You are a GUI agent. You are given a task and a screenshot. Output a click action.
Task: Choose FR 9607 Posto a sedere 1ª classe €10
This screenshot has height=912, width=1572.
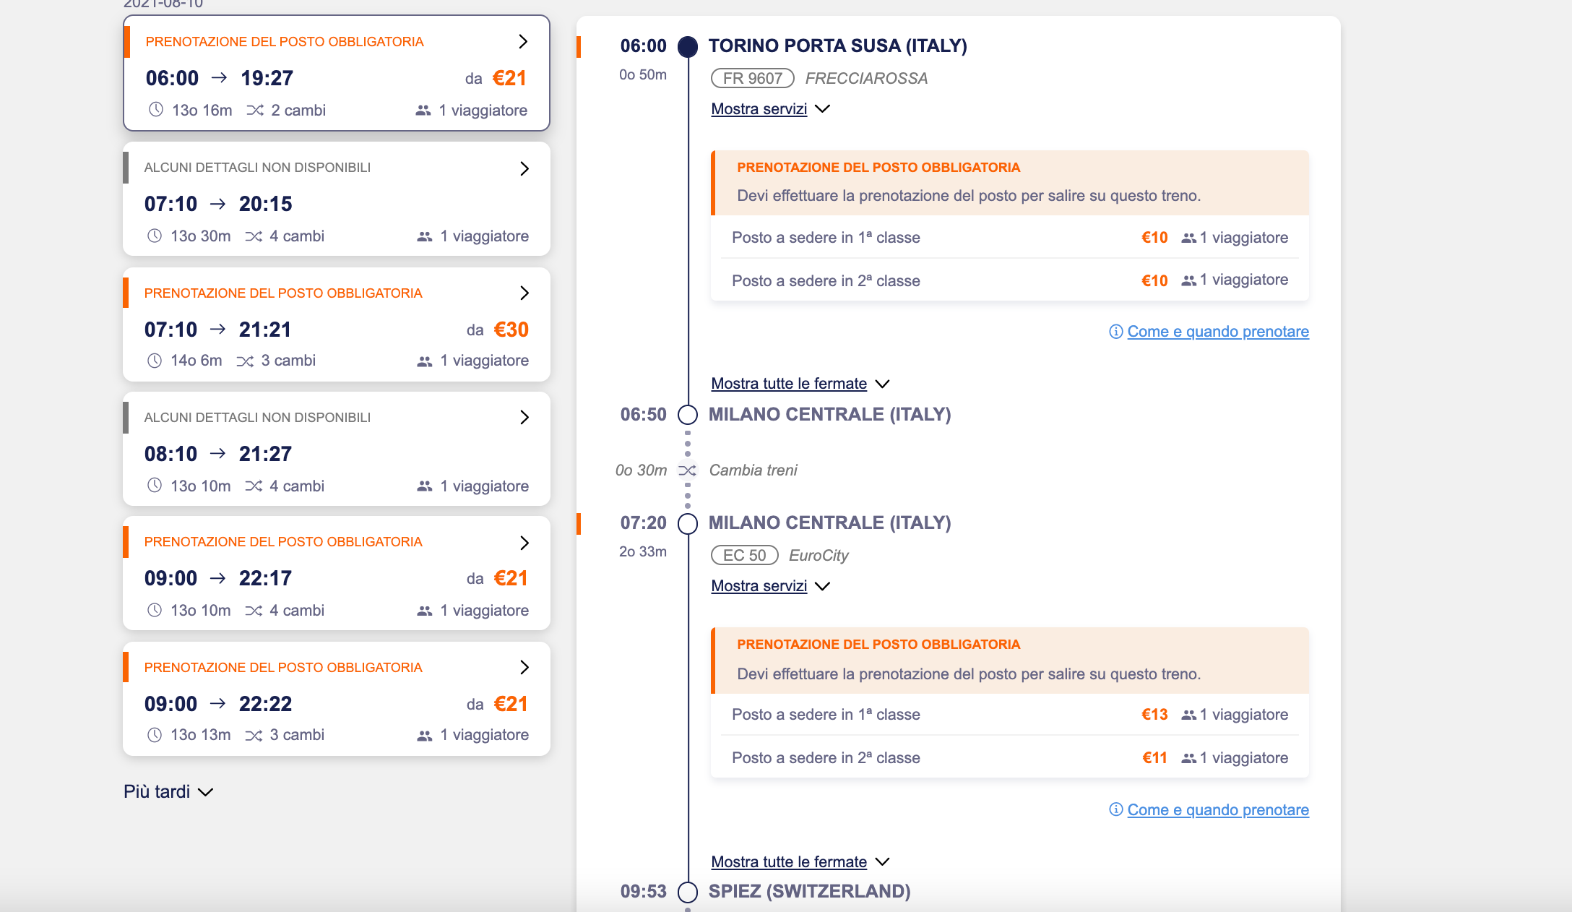click(1010, 237)
